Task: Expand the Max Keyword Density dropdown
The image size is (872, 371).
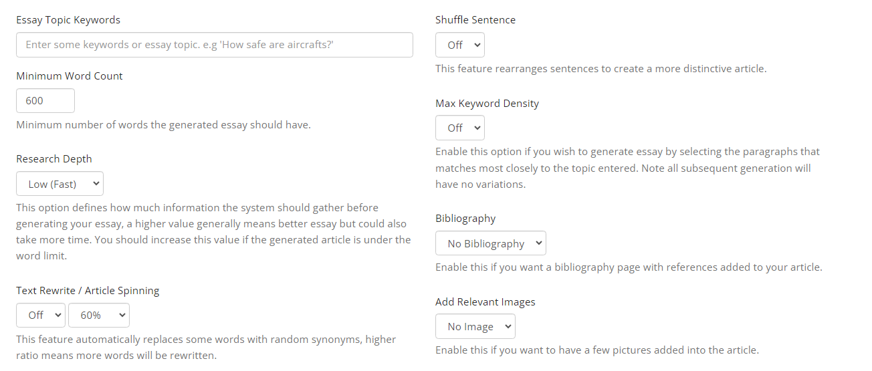Action: pyautogui.click(x=460, y=128)
